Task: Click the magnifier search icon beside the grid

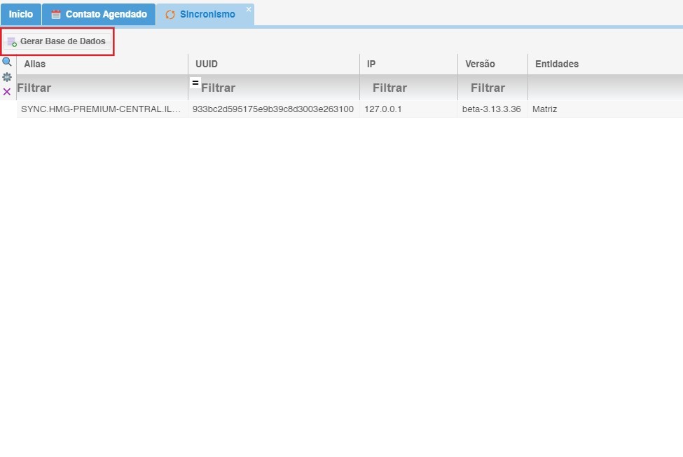Action: tap(7, 62)
